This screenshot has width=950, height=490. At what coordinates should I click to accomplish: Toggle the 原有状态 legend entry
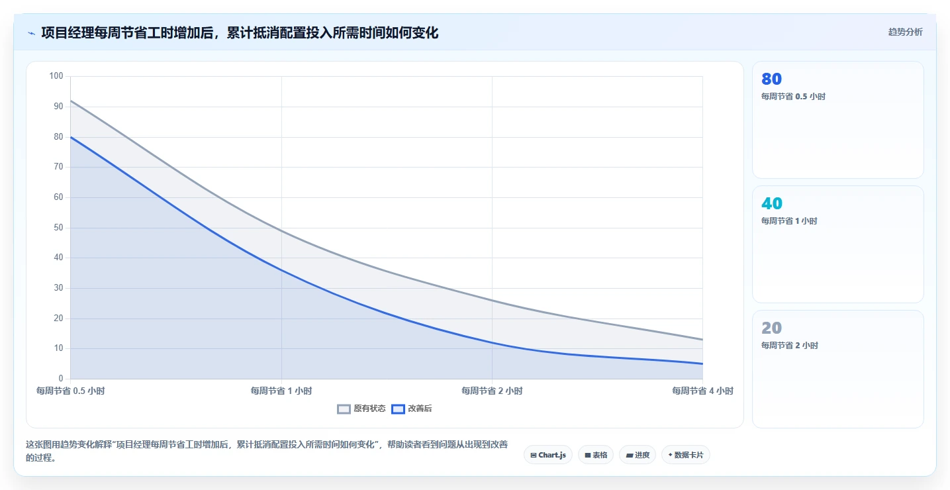click(361, 409)
